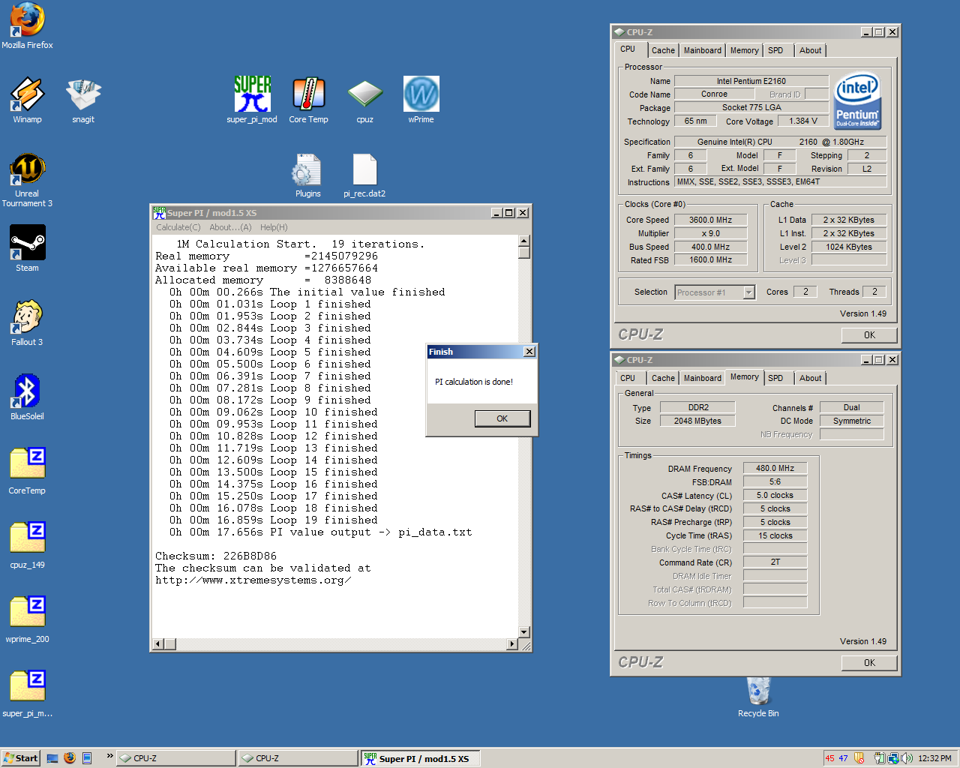Viewport: 960px width, 768px height.
Task: Click the DRAM Frequency 480.0 MHz value
Action: tap(775, 468)
